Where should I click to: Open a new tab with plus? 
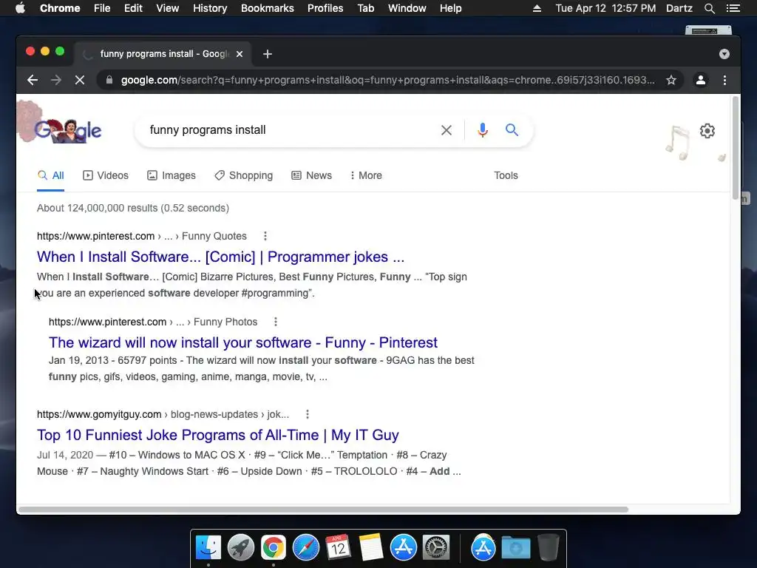coord(268,54)
